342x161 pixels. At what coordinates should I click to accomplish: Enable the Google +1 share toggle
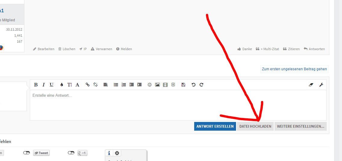tap(71, 153)
